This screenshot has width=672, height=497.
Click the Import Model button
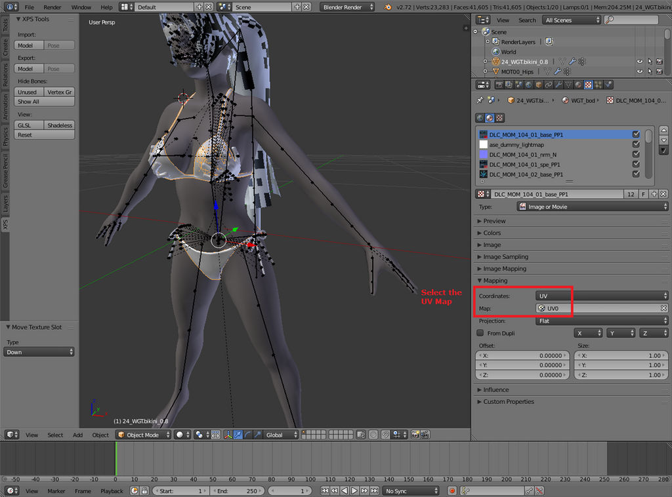pos(29,45)
